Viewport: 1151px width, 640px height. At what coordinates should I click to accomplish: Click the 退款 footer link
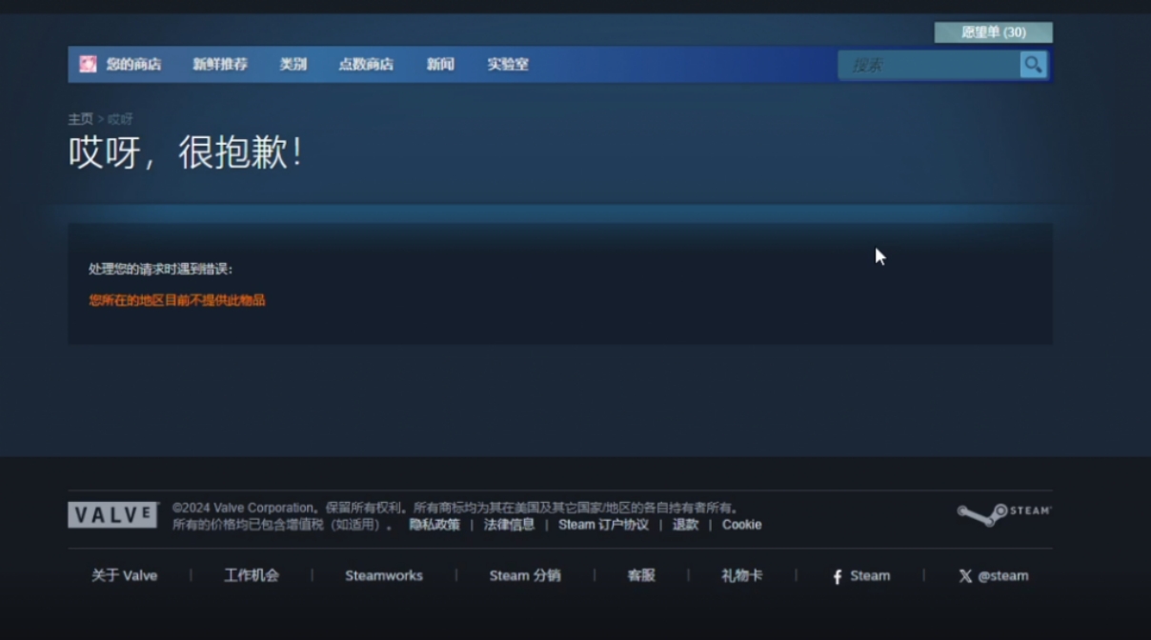click(x=685, y=524)
